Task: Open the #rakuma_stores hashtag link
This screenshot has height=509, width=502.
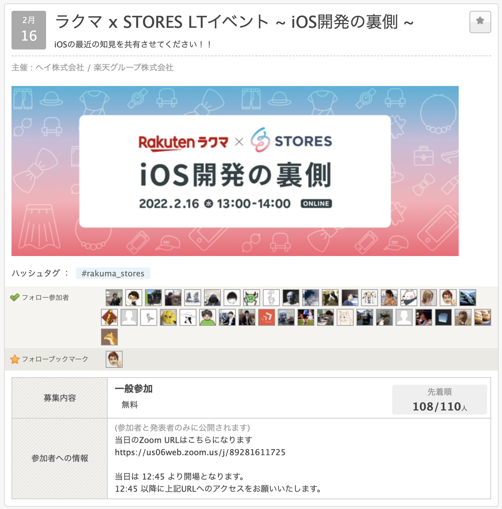Action: coord(113,273)
